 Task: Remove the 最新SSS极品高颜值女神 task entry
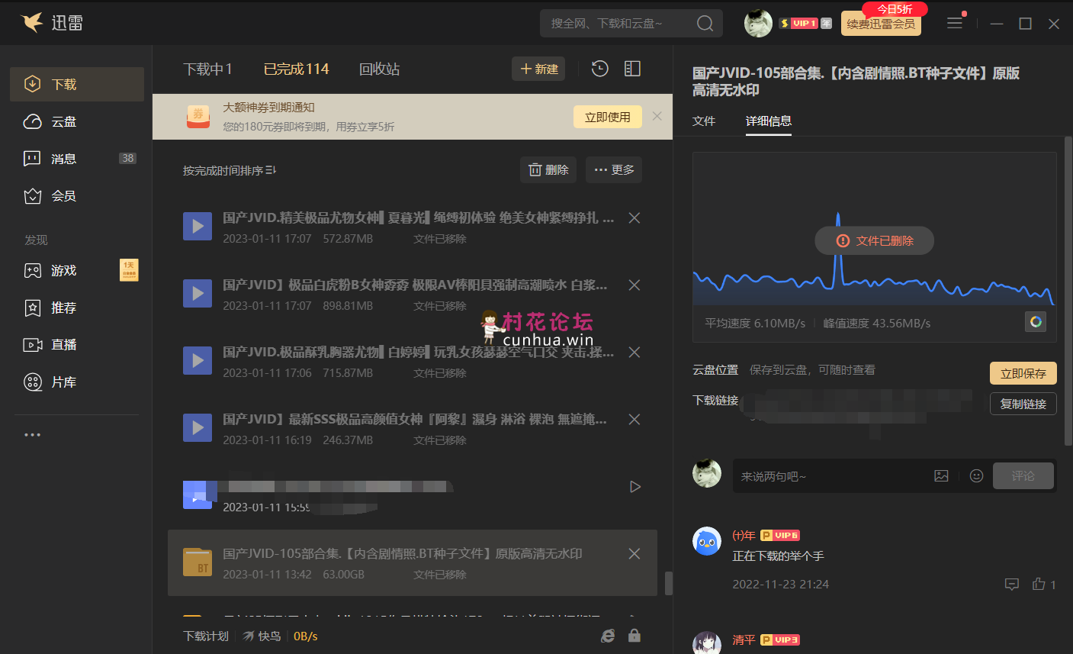coord(634,420)
